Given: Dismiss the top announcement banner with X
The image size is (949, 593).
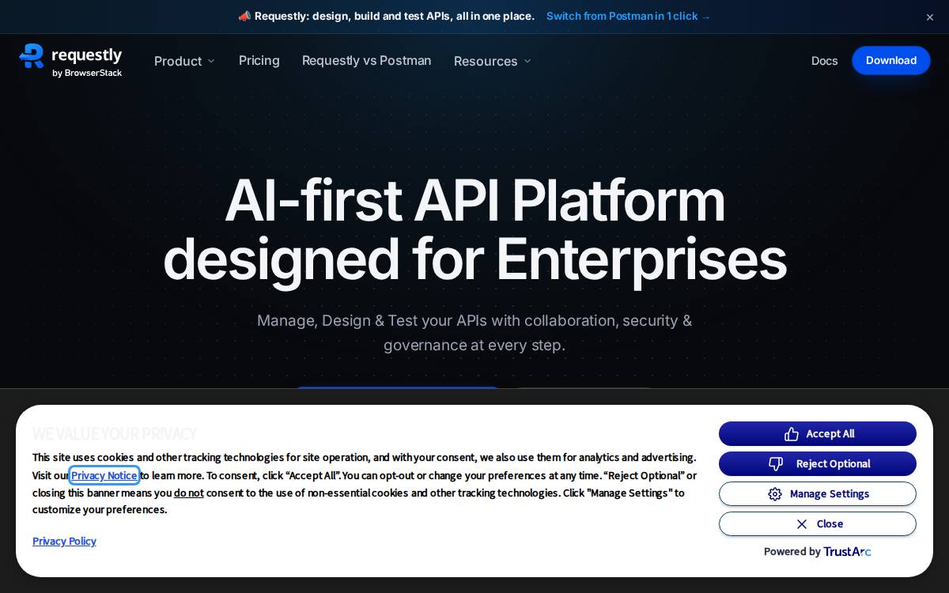Looking at the screenshot, I should [x=930, y=17].
